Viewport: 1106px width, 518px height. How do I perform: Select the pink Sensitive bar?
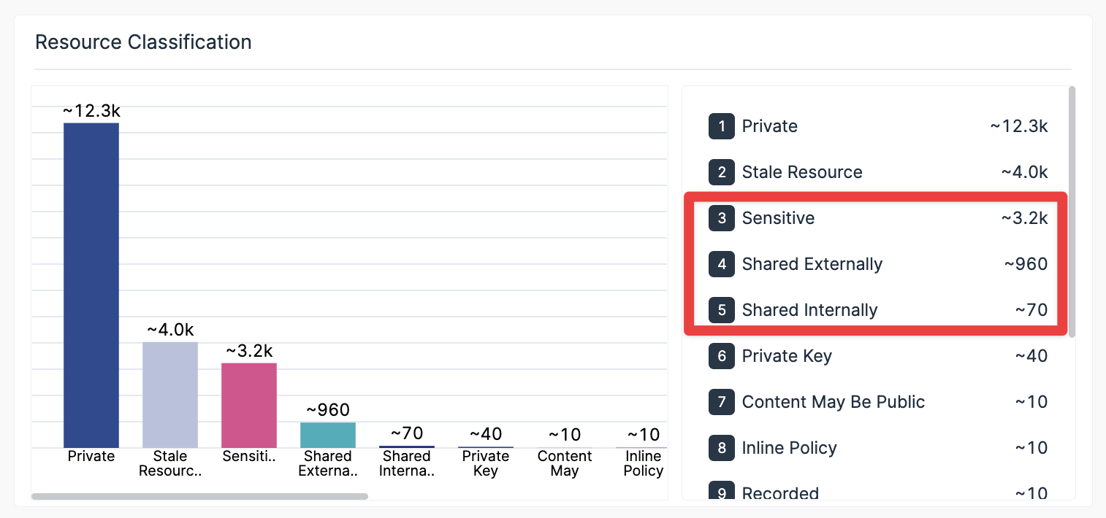point(249,406)
